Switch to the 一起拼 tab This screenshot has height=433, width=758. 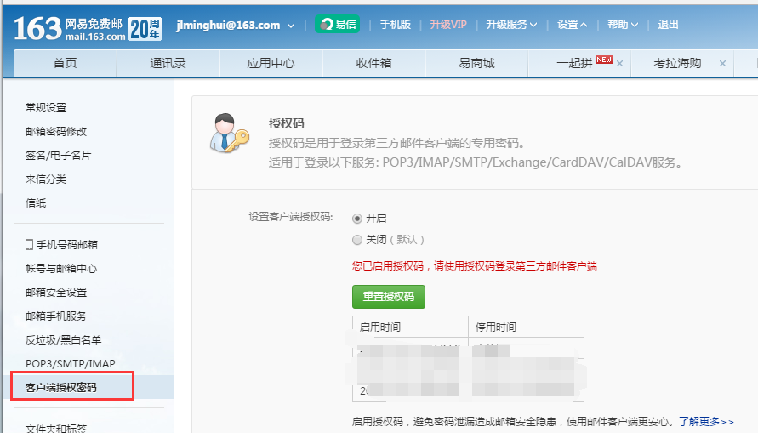(574, 63)
